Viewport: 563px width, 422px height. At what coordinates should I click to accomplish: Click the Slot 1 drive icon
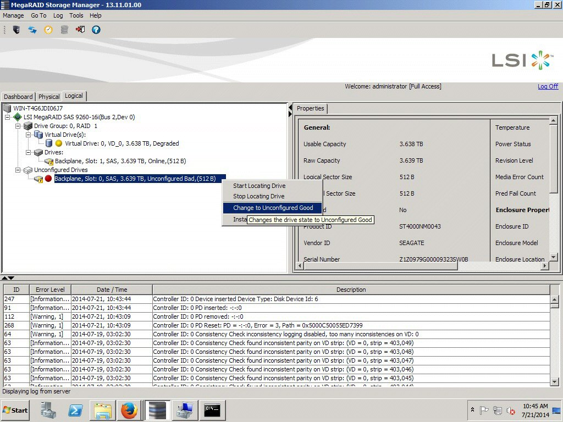[x=49, y=162]
